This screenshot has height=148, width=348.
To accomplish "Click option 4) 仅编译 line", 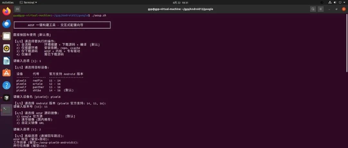I will (x=40, y=54).
